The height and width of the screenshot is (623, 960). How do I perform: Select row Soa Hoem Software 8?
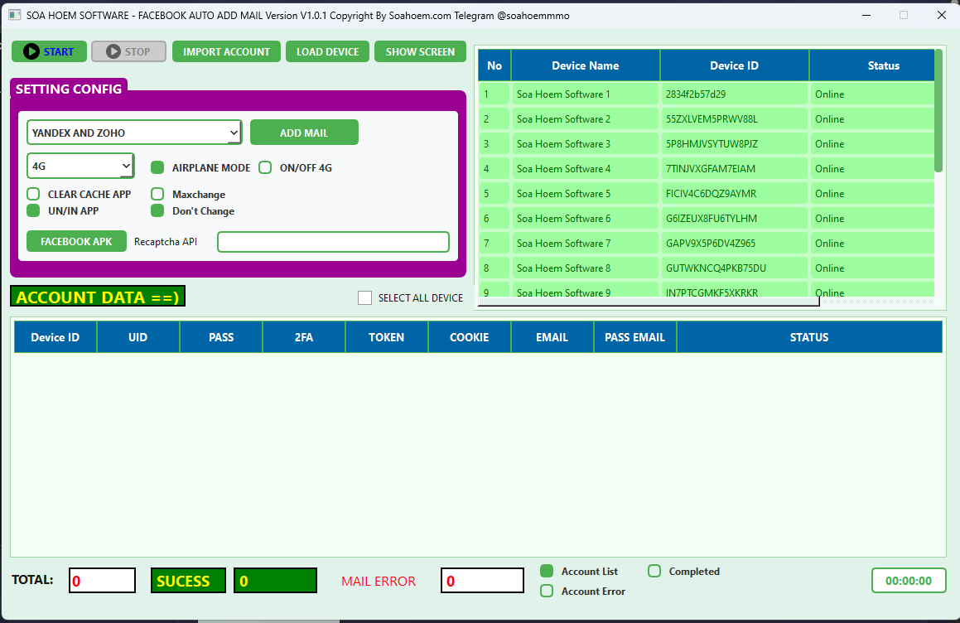707,268
